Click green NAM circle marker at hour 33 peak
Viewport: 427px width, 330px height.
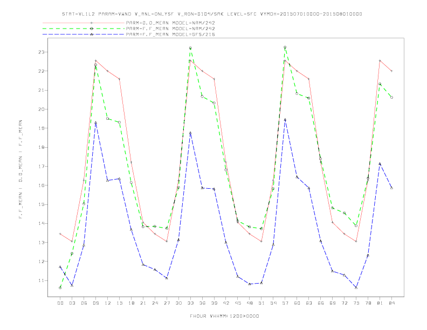[x=190, y=48]
